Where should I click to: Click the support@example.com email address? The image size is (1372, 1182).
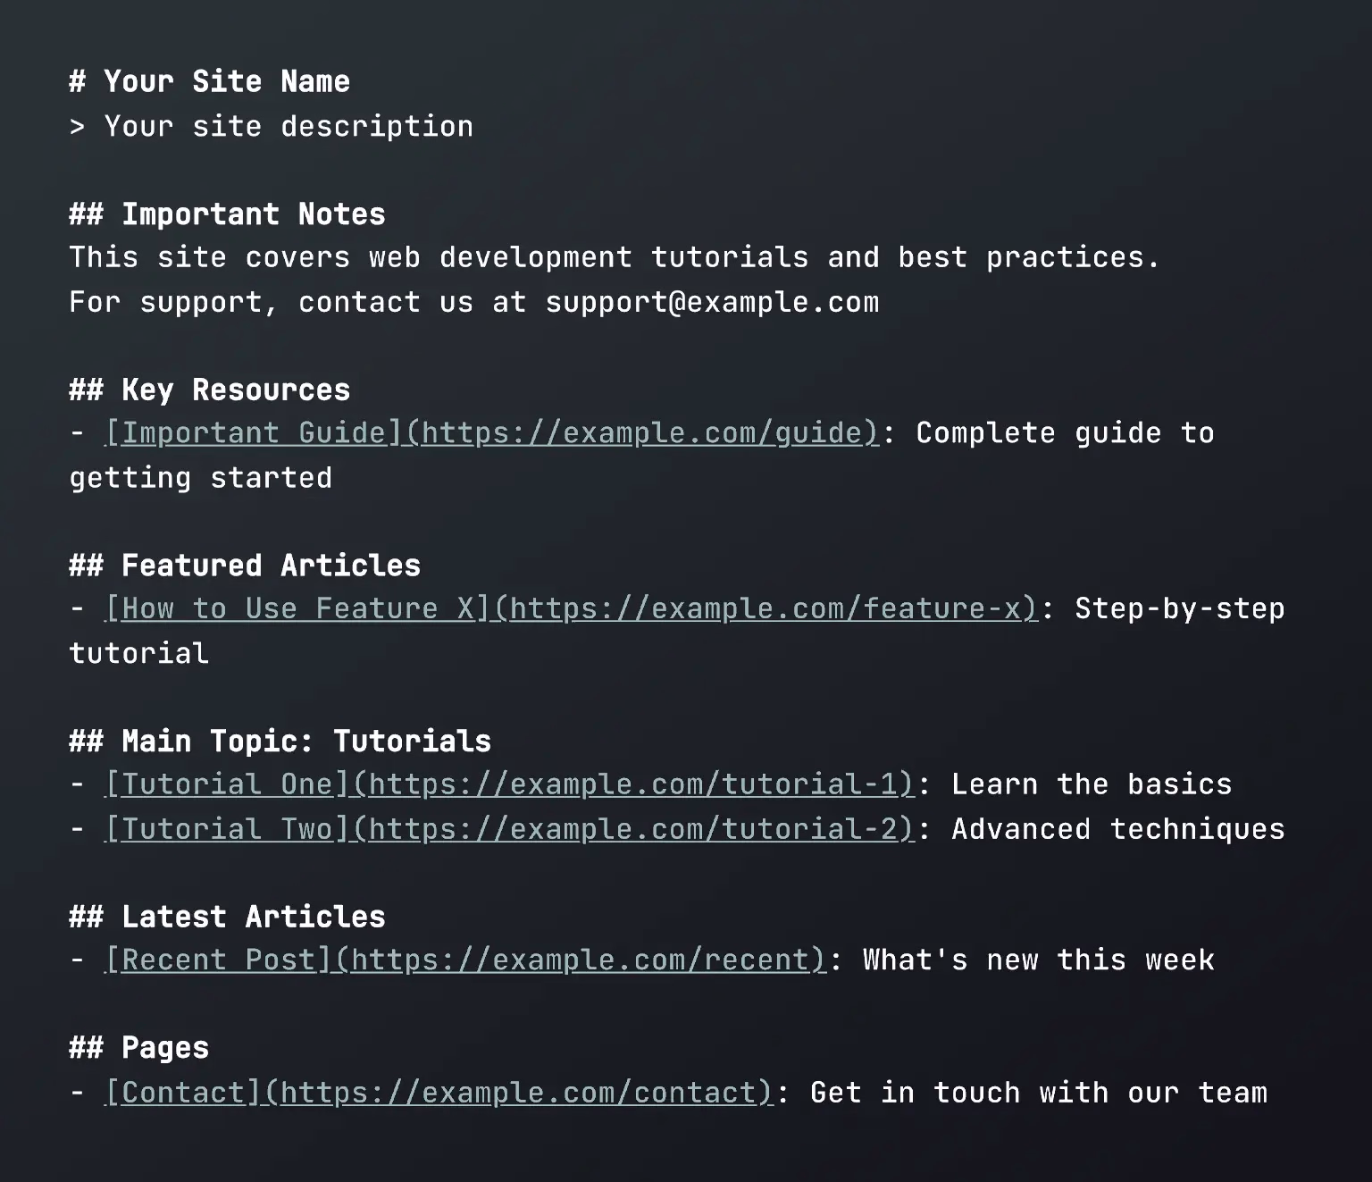712,302
